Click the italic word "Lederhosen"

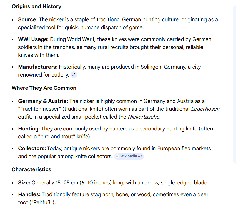pos(205,109)
